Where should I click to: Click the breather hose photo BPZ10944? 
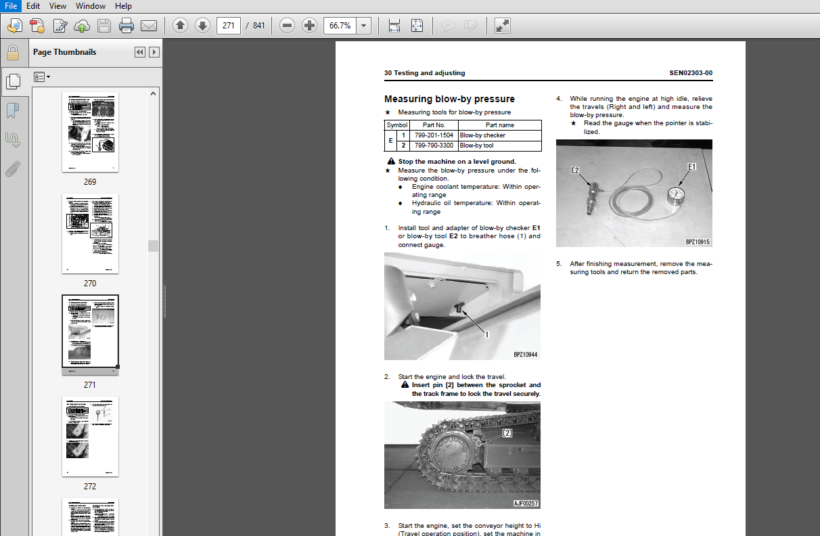point(462,306)
